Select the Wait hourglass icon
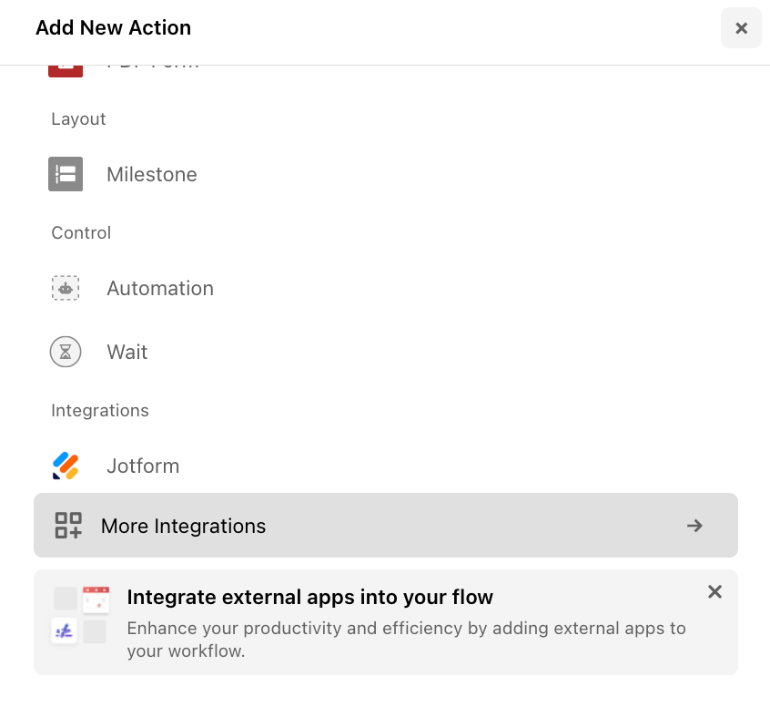This screenshot has height=707, width=770. 65,352
